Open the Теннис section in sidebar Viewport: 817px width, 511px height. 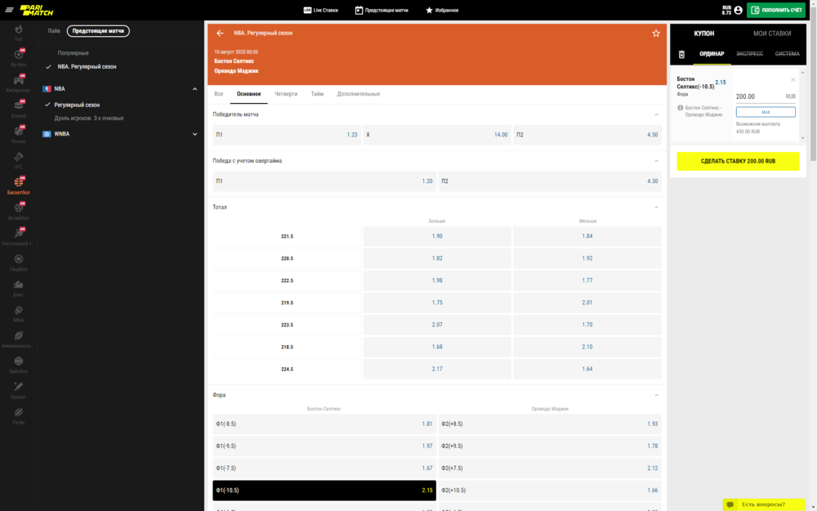[18, 135]
